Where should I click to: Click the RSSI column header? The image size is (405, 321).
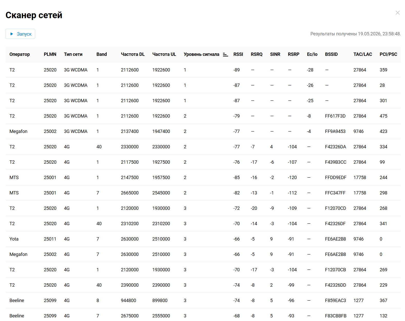point(238,54)
